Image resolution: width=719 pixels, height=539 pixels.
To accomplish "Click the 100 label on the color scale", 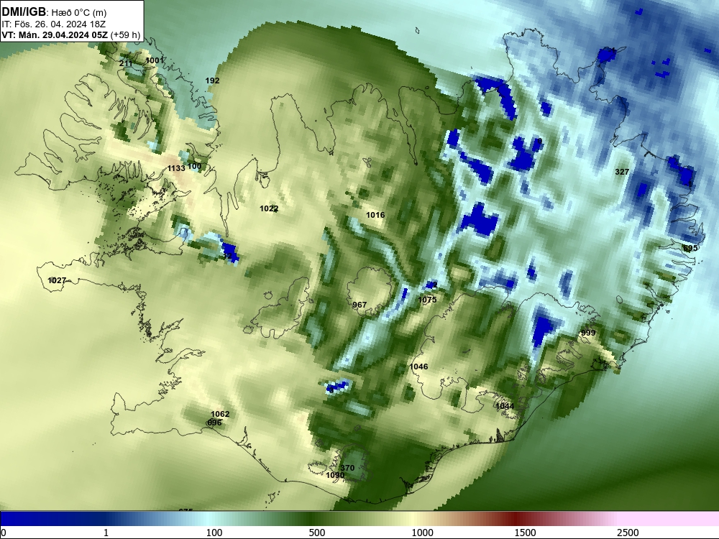I will point(214,533).
